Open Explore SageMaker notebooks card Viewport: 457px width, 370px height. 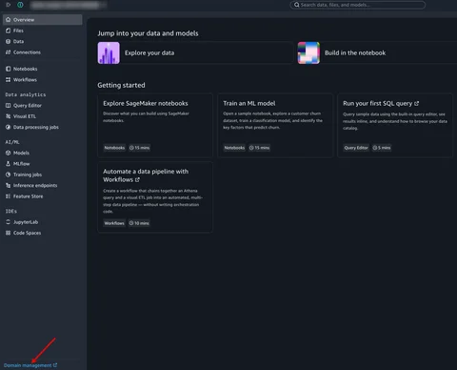point(146,103)
